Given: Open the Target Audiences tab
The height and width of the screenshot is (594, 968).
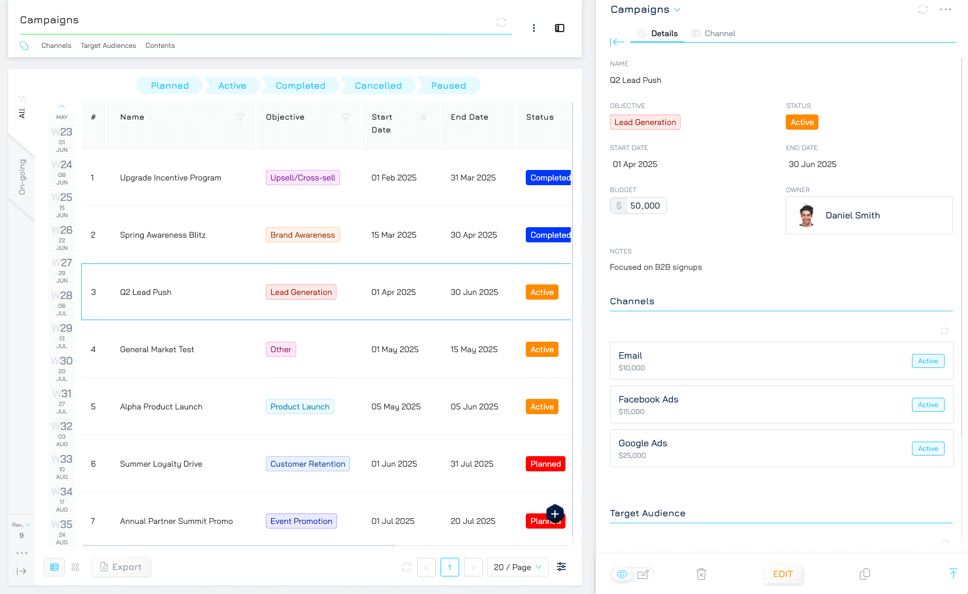Looking at the screenshot, I should pyautogui.click(x=108, y=46).
